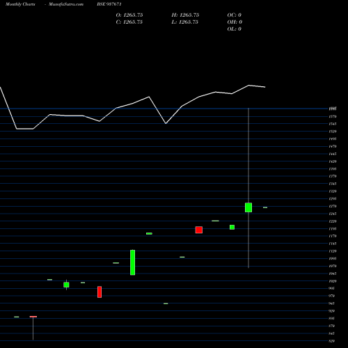This screenshot has width=348, height=348.
Task: Click the open price O: 1265.75
Action: click(x=129, y=15)
